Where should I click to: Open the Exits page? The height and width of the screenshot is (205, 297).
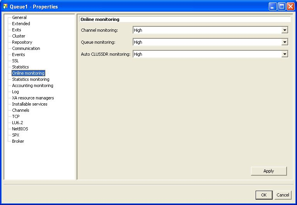point(17,30)
